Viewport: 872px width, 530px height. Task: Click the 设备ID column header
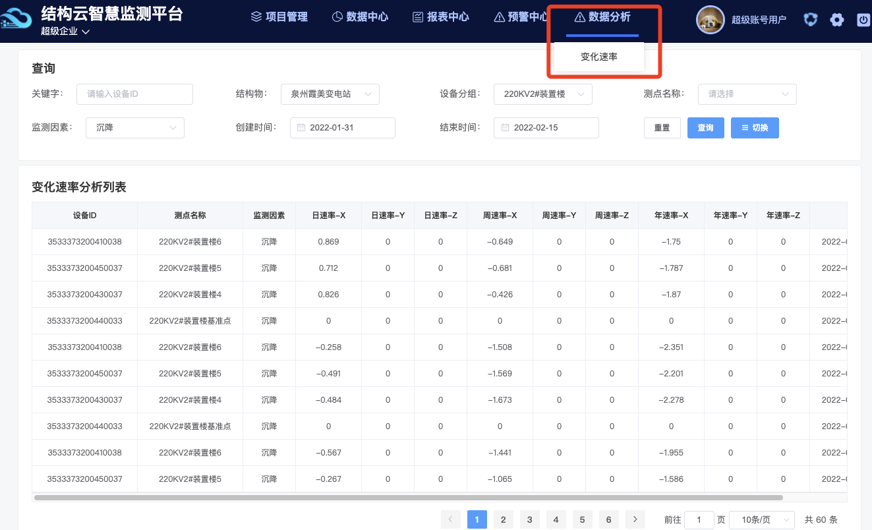pos(85,216)
